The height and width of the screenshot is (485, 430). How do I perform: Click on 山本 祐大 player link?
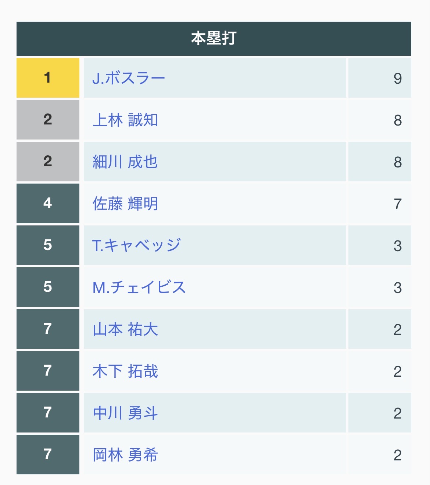125,329
